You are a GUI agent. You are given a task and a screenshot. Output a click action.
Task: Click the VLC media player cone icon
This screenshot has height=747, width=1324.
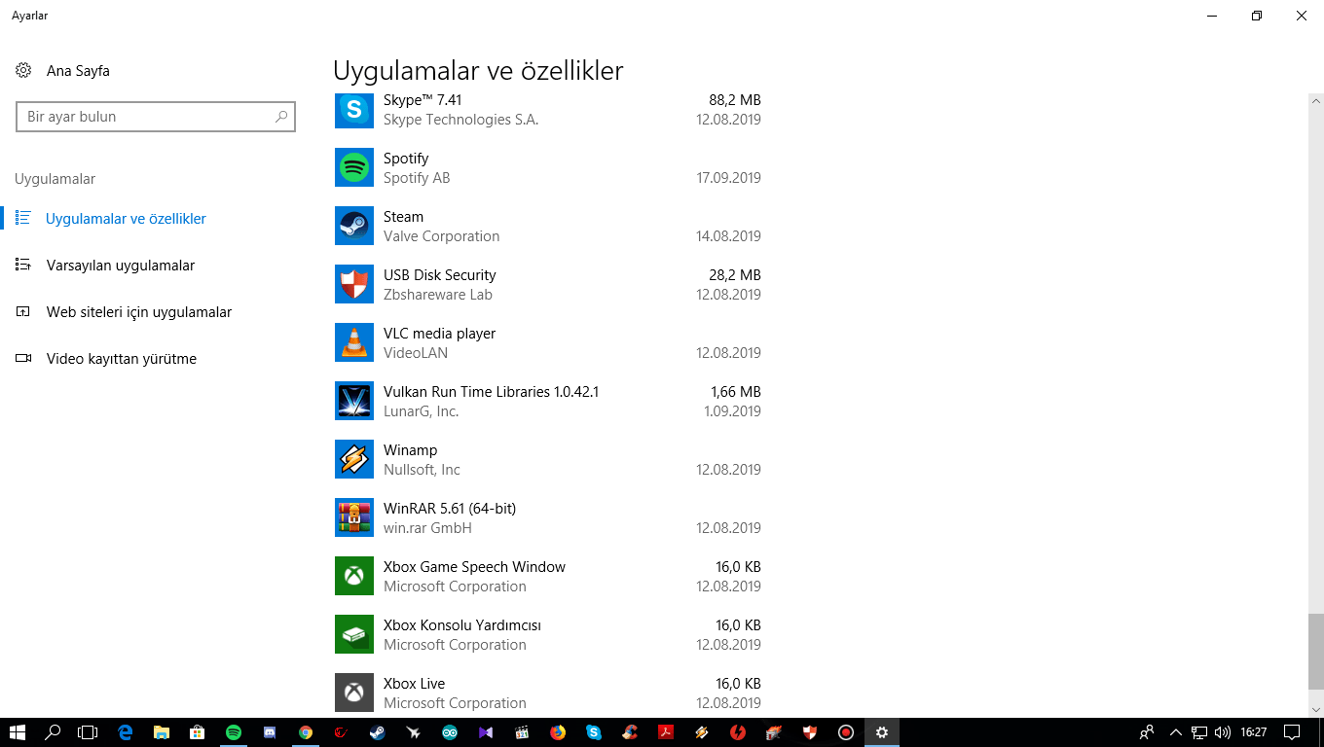[354, 342]
